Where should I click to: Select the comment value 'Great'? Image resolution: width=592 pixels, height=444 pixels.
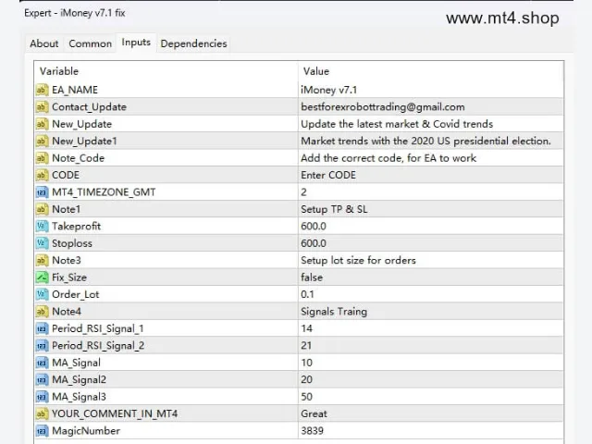314,413
